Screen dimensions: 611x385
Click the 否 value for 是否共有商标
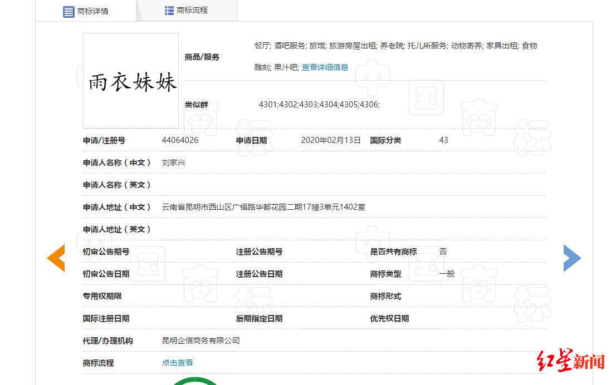click(443, 251)
